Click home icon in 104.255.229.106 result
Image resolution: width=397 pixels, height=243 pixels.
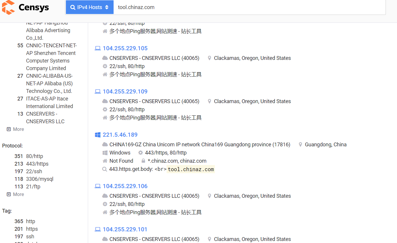(x=105, y=212)
